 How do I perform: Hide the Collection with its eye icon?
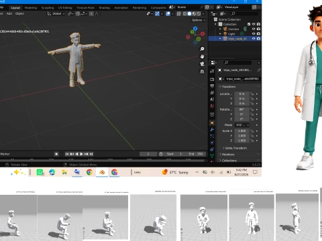(x=254, y=24)
